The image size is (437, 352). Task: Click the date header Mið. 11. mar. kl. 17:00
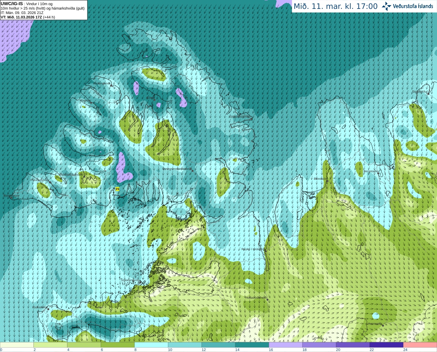click(336, 6)
